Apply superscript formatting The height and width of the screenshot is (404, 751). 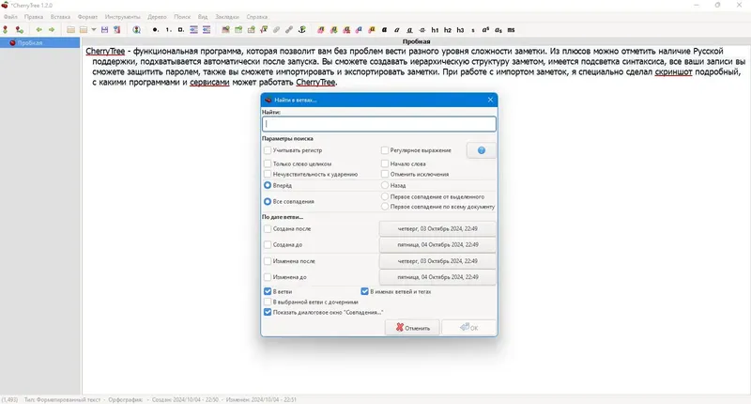point(485,30)
